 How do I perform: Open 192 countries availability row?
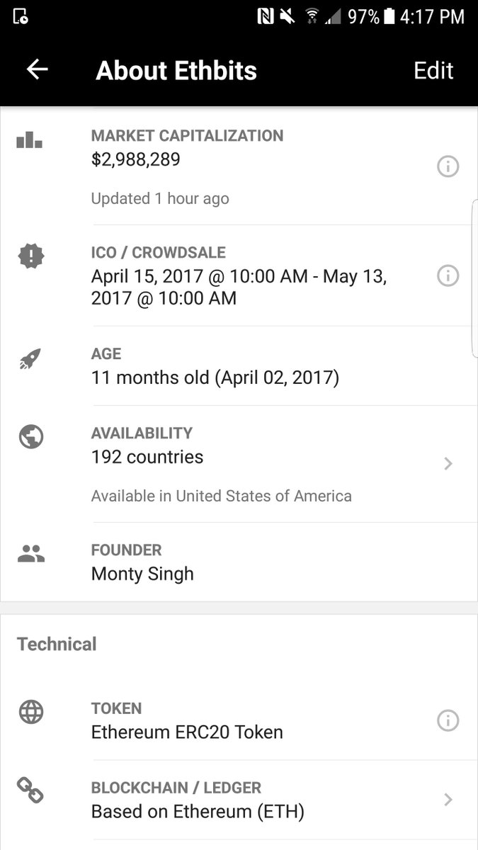click(239, 464)
